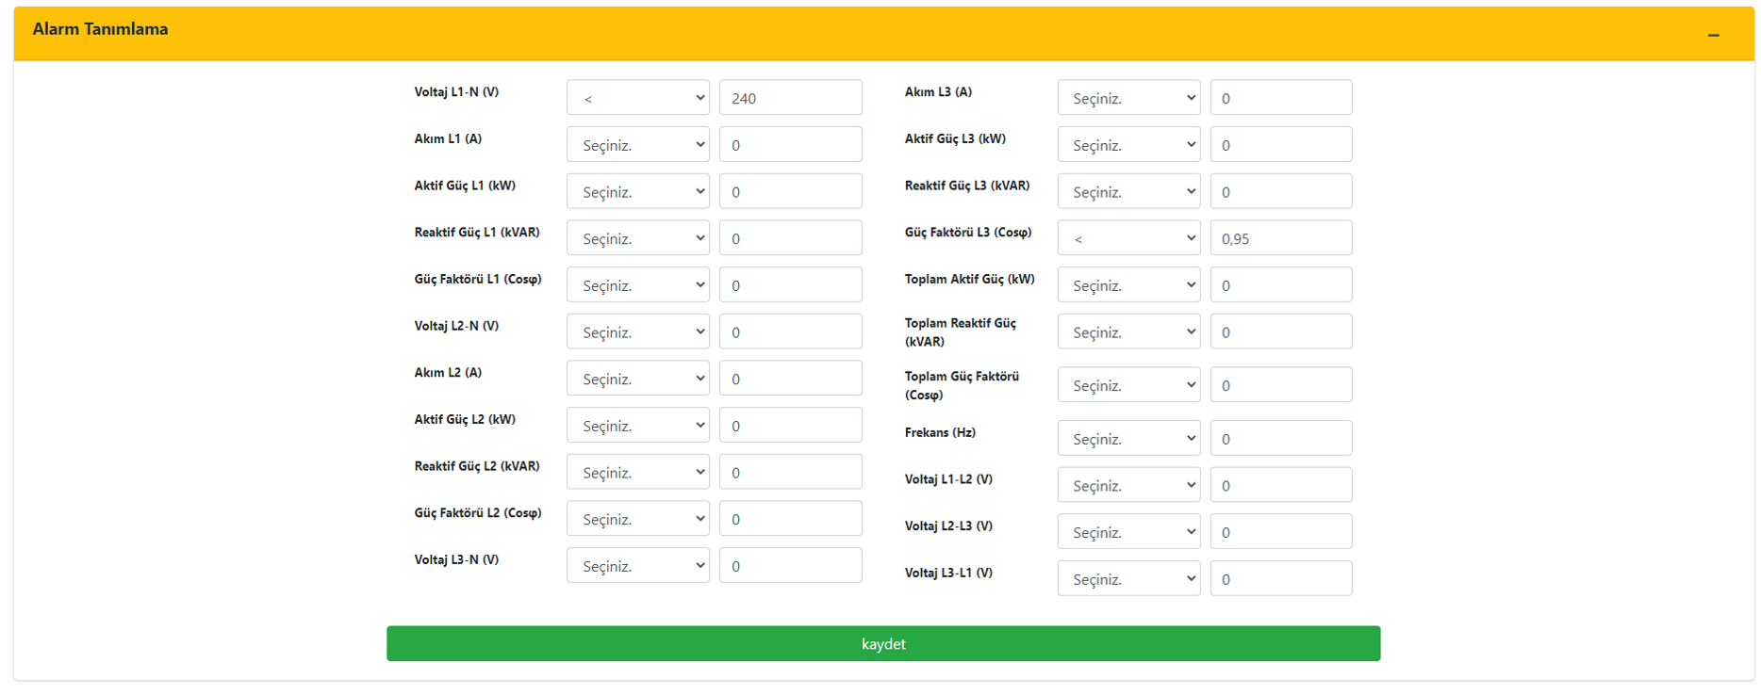The width and height of the screenshot is (1761, 695).
Task: Collapse the Alarm Tanımlama panel with minus icon
Action: [1713, 35]
